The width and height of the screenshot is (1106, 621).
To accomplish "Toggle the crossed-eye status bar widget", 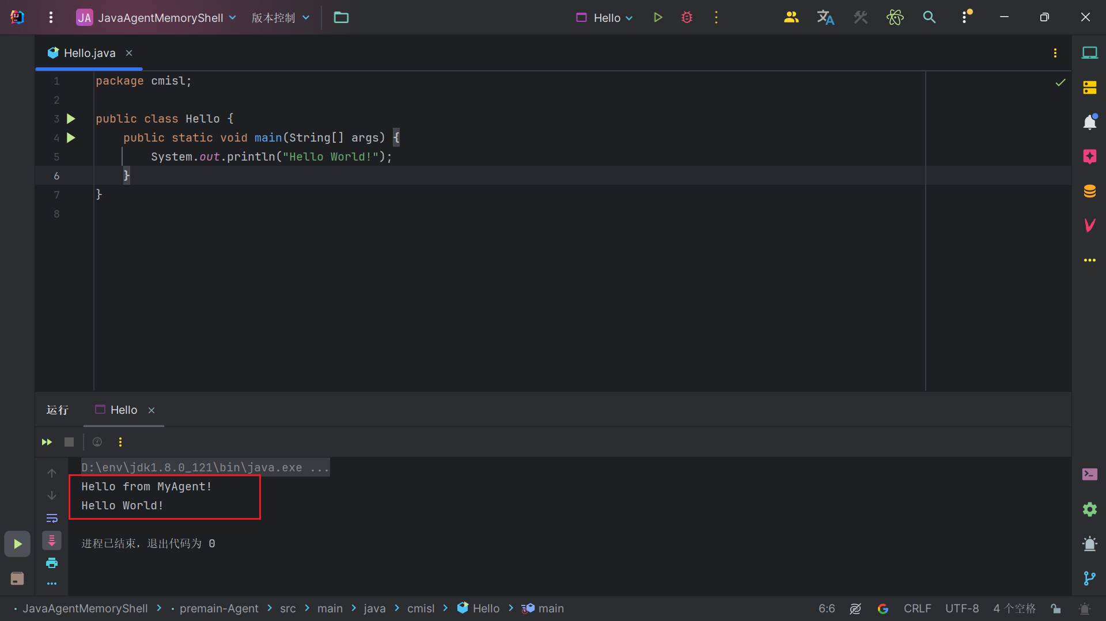I will [855, 608].
